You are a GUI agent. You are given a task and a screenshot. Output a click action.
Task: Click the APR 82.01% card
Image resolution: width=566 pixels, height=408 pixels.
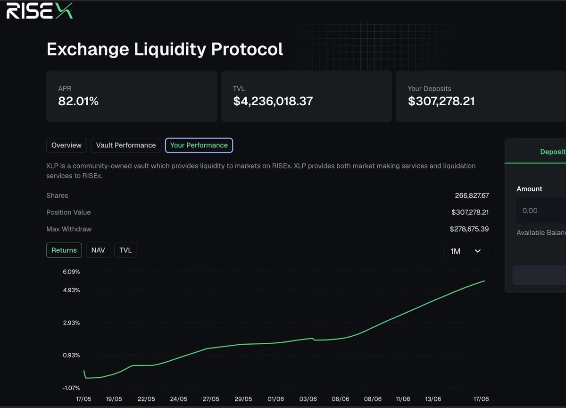coord(132,96)
